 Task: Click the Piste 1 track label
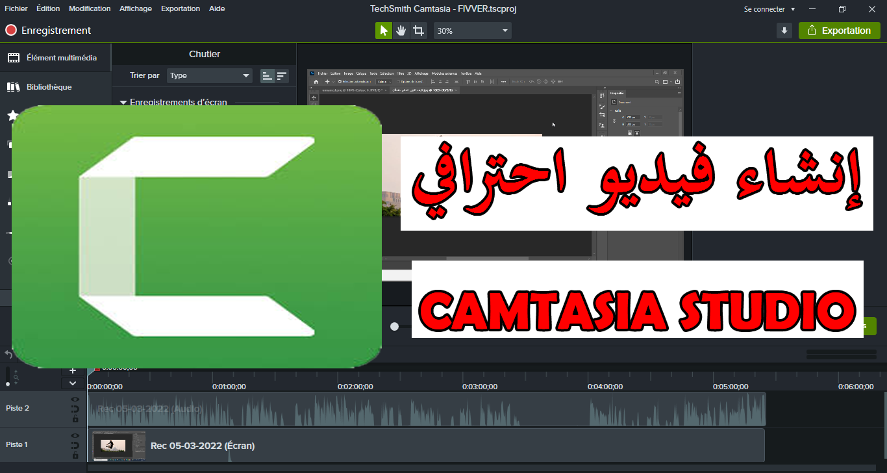click(x=18, y=444)
